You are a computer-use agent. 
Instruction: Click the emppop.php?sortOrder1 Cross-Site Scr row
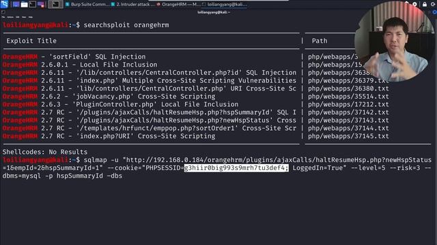pyautogui.click(x=150, y=129)
